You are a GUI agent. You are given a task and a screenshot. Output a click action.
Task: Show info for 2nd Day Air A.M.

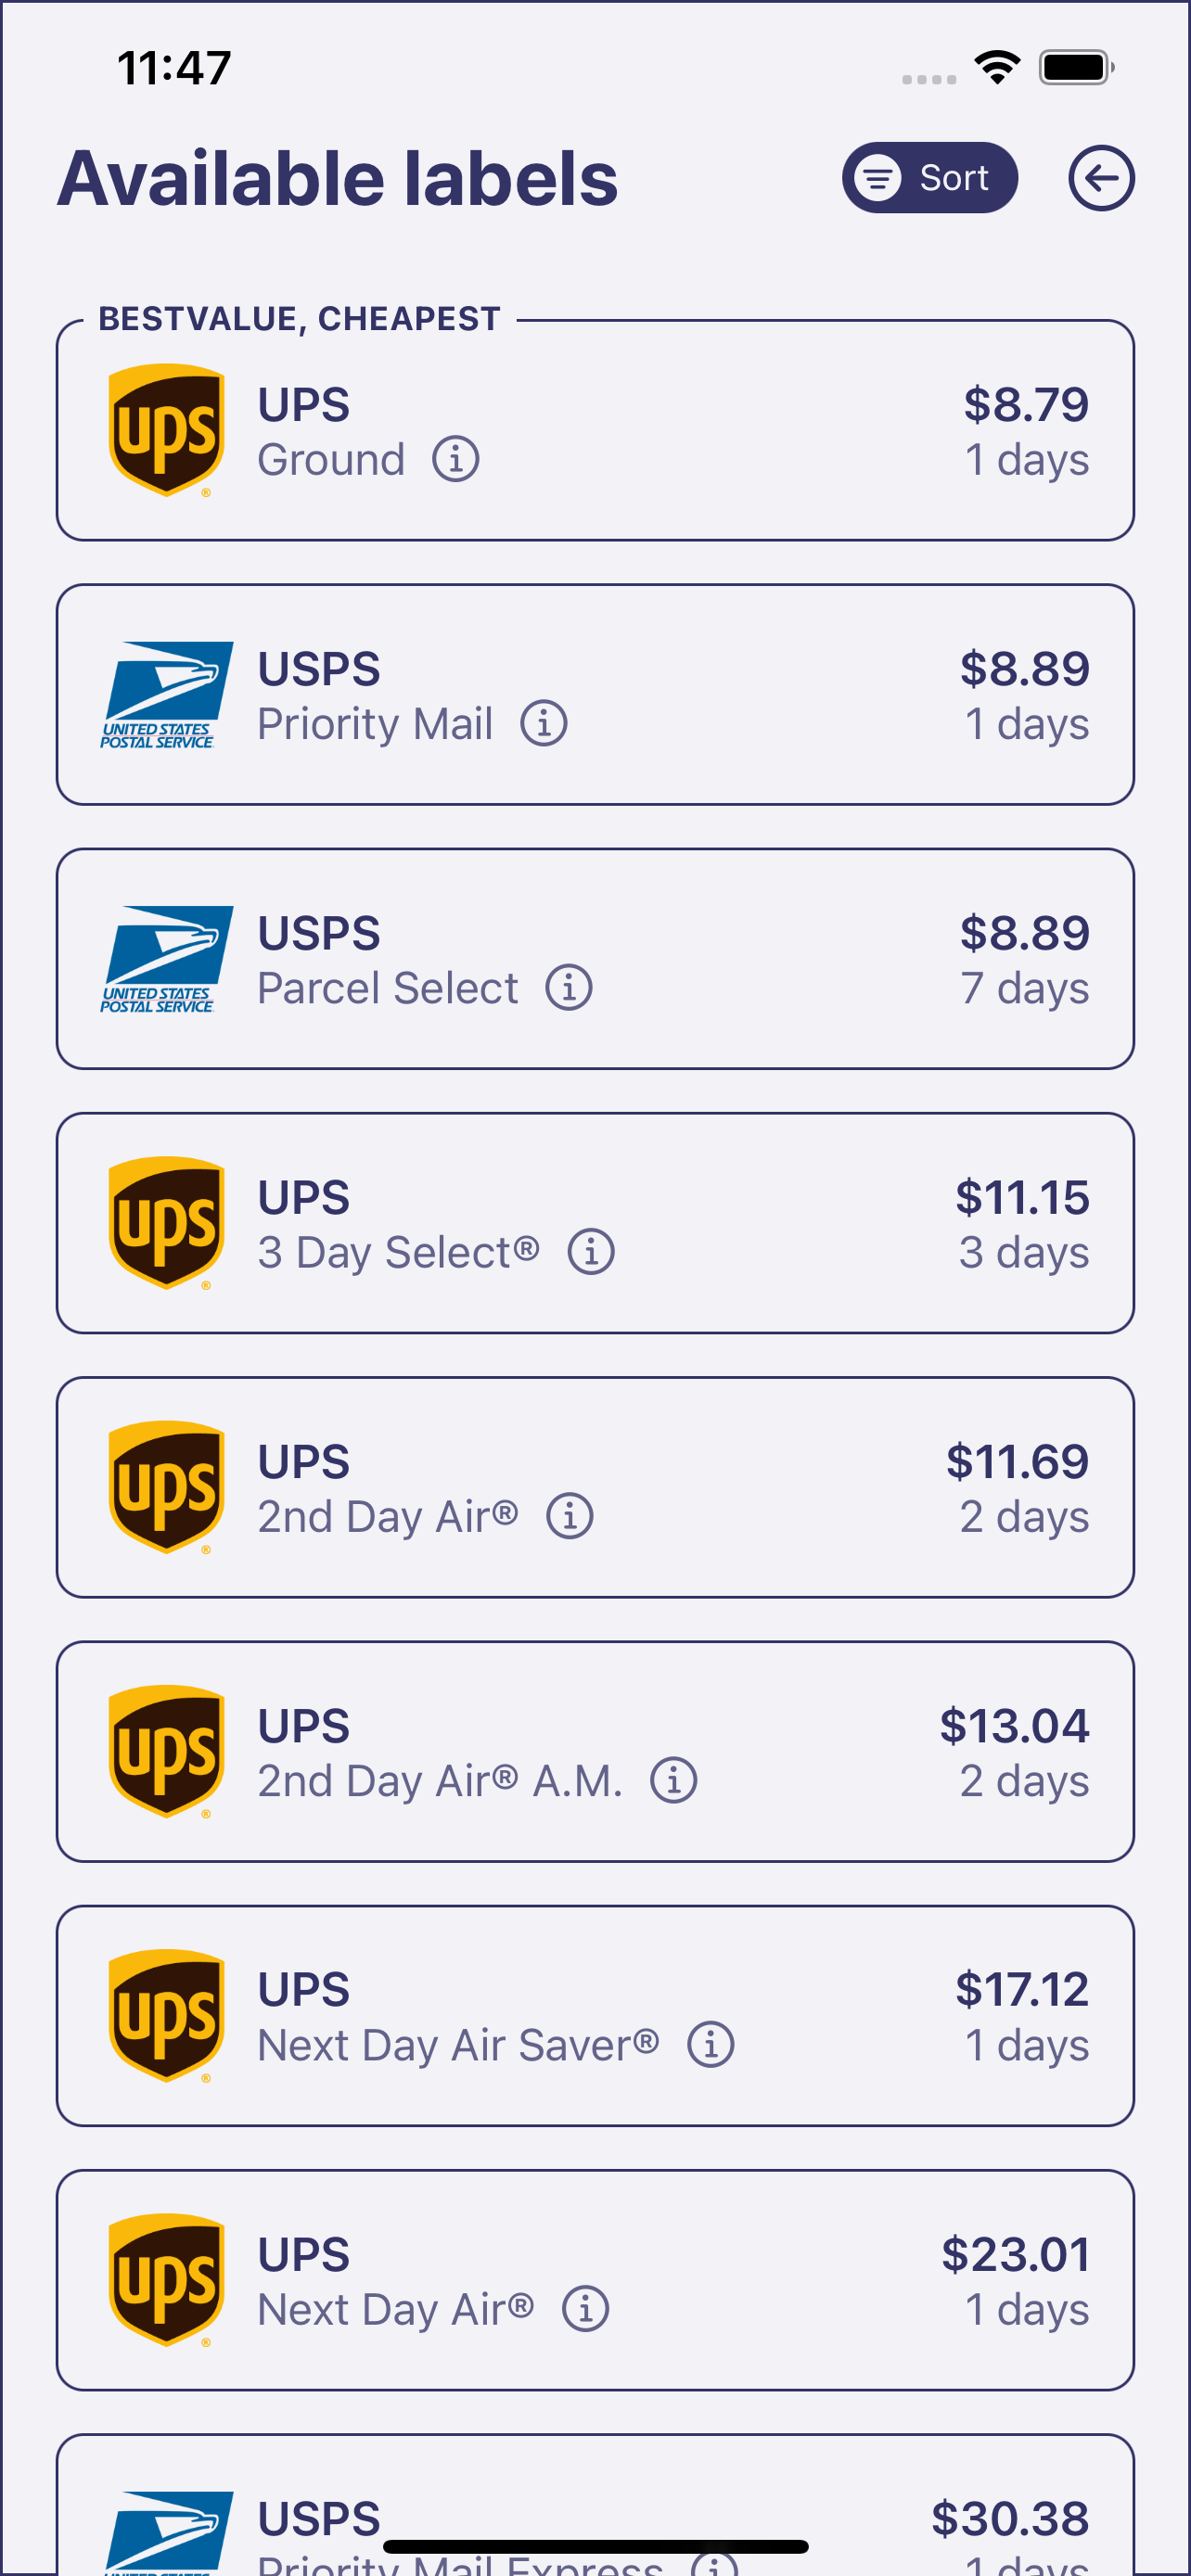pos(673,1781)
